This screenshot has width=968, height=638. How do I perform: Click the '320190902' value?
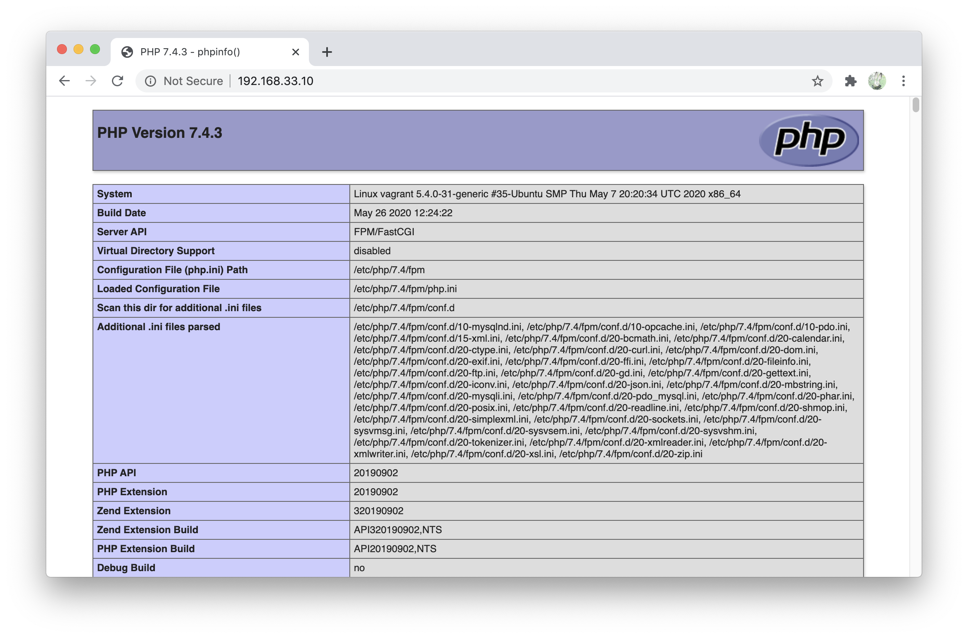coord(379,511)
